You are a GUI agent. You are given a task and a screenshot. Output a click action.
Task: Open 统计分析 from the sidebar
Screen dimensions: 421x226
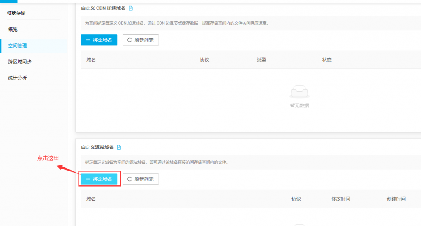point(18,78)
